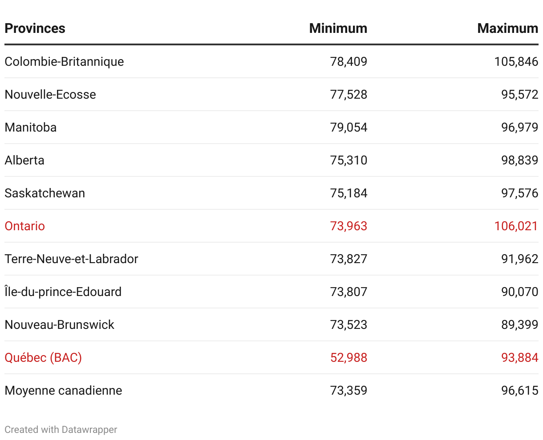Select the Colombie-Britannique row label
543x440 pixels.
(x=64, y=61)
